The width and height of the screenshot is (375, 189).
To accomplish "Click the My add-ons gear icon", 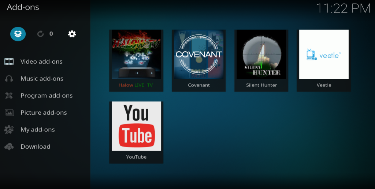I will tap(9, 129).
